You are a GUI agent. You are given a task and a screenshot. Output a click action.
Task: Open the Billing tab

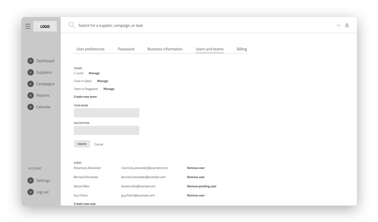[242, 49]
